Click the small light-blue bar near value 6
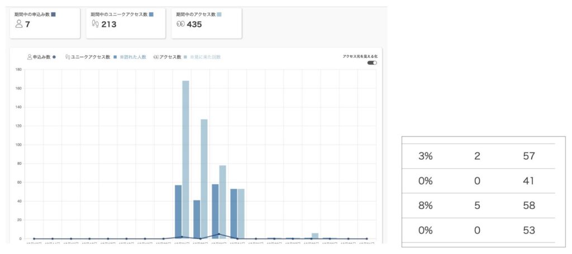The height and width of the screenshot is (254, 572). [315, 236]
